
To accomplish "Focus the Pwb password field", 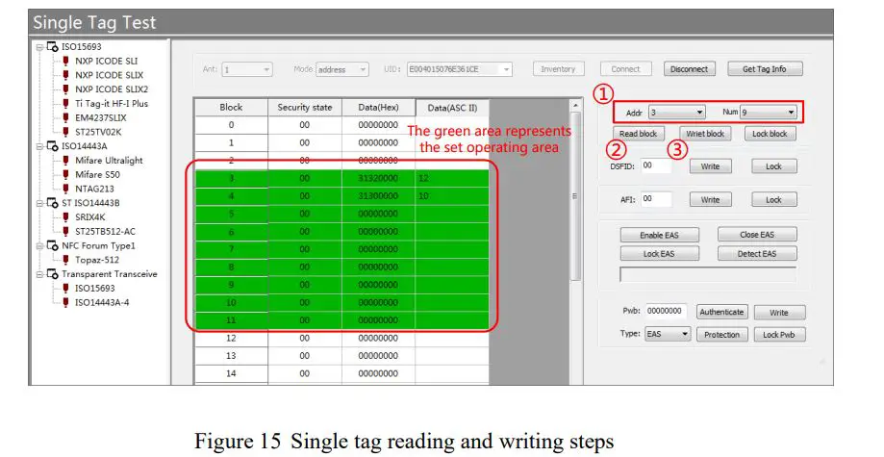I will [667, 312].
